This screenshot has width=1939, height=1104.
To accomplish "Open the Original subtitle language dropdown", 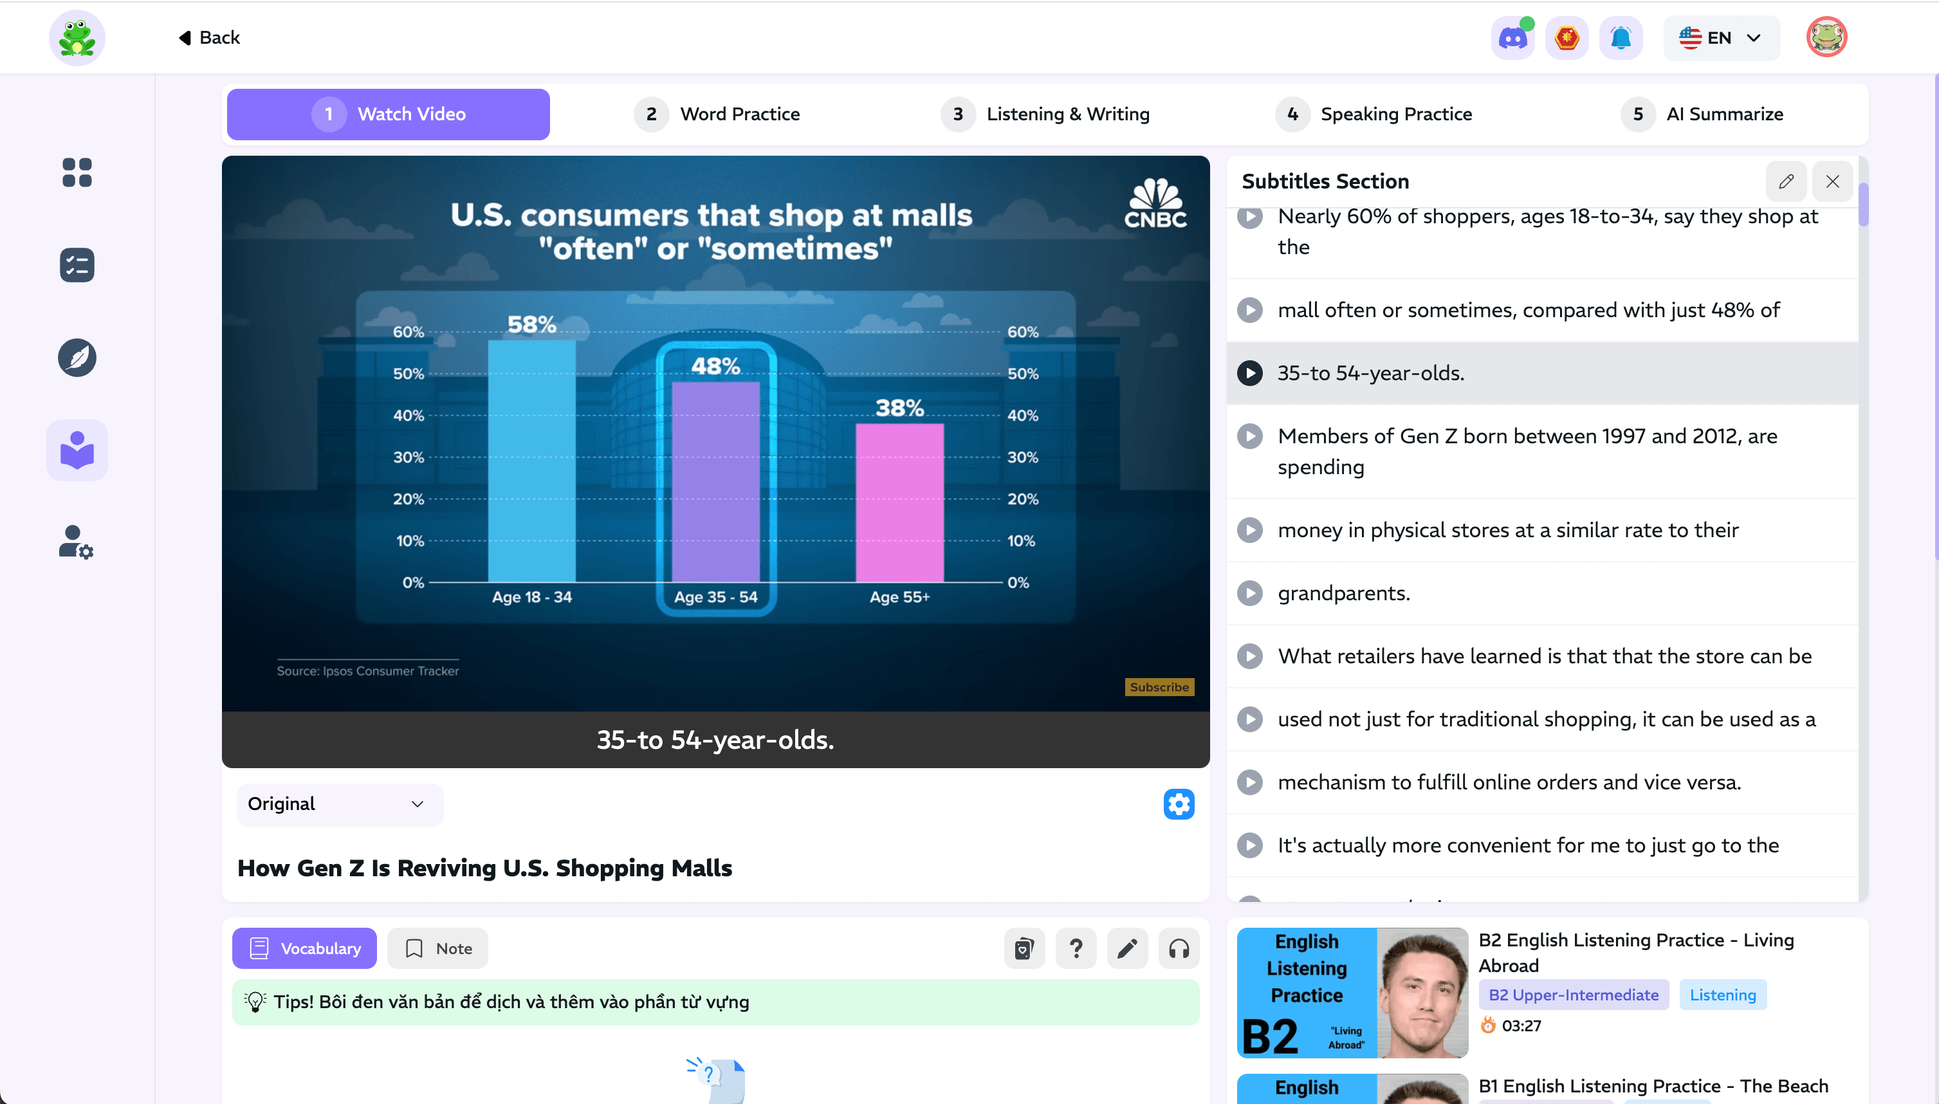I will point(339,804).
